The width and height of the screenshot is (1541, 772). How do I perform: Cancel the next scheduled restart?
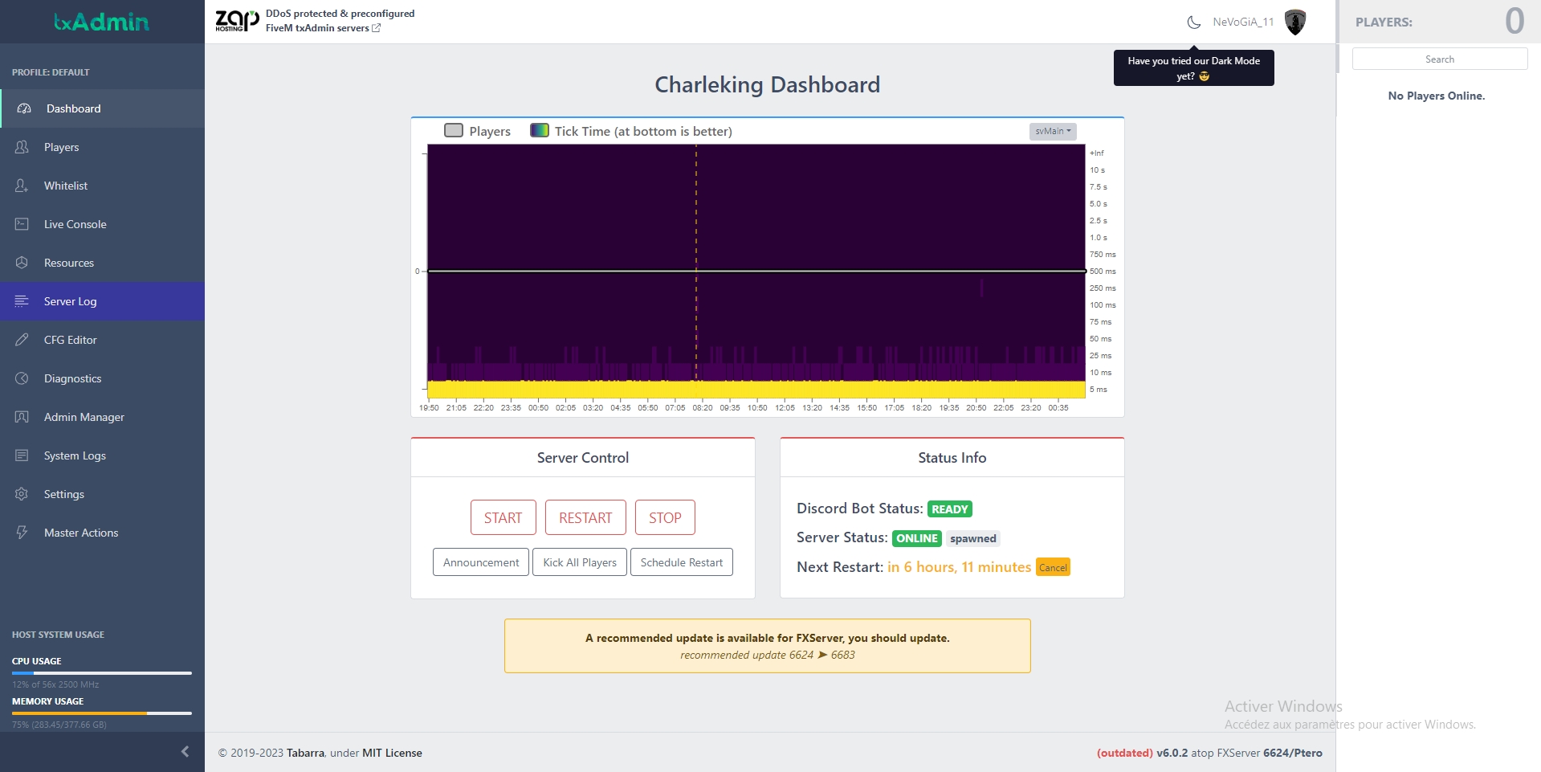tap(1052, 568)
